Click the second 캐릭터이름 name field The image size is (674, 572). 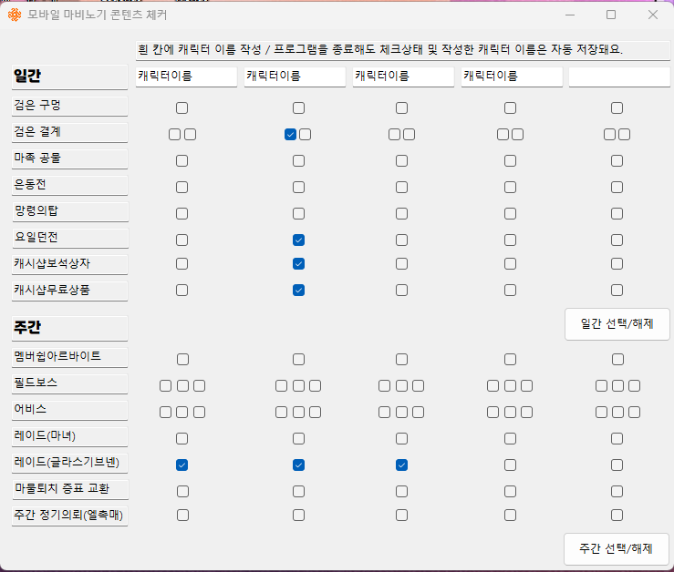(295, 77)
